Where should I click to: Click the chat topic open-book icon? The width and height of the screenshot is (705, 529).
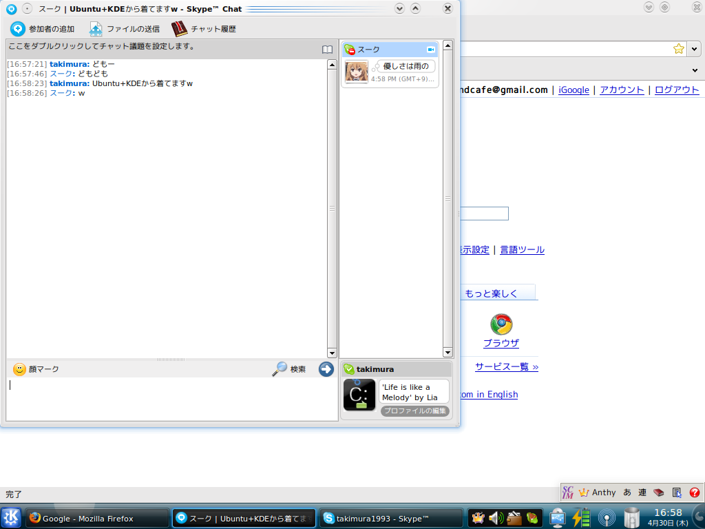tap(327, 50)
